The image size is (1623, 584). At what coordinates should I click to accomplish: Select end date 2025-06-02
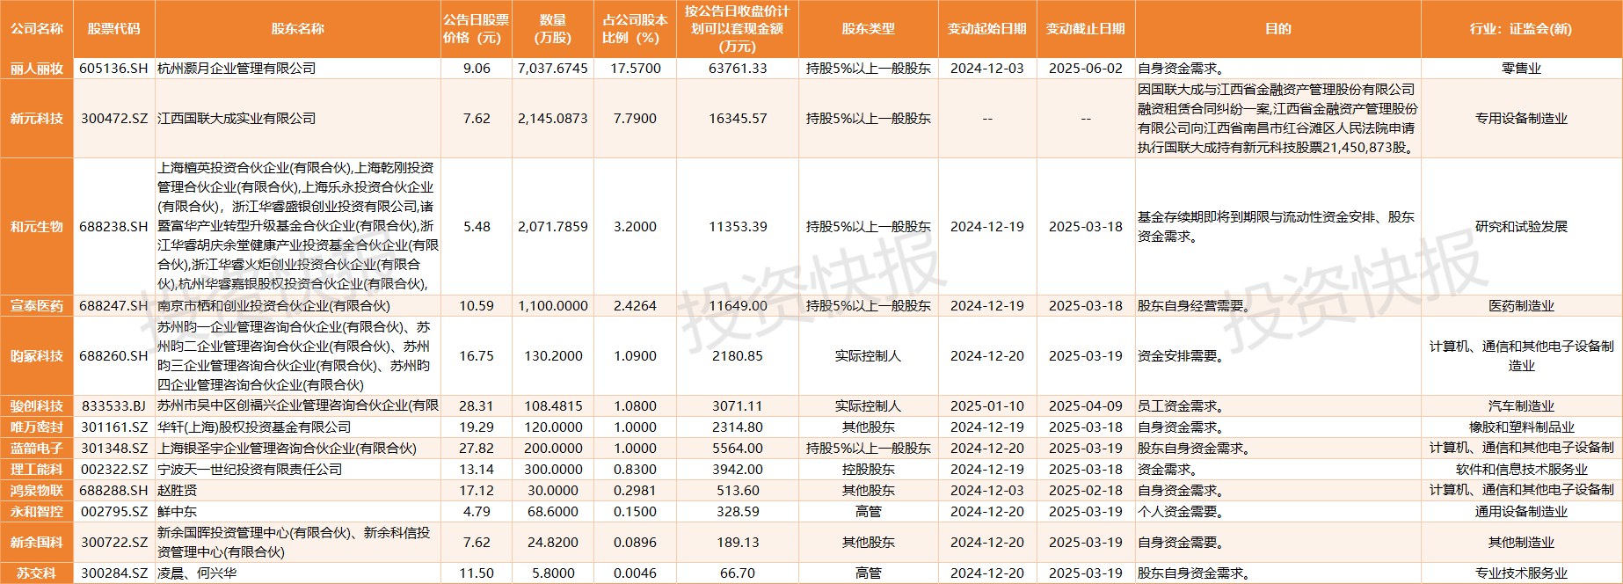[1086, 69]
